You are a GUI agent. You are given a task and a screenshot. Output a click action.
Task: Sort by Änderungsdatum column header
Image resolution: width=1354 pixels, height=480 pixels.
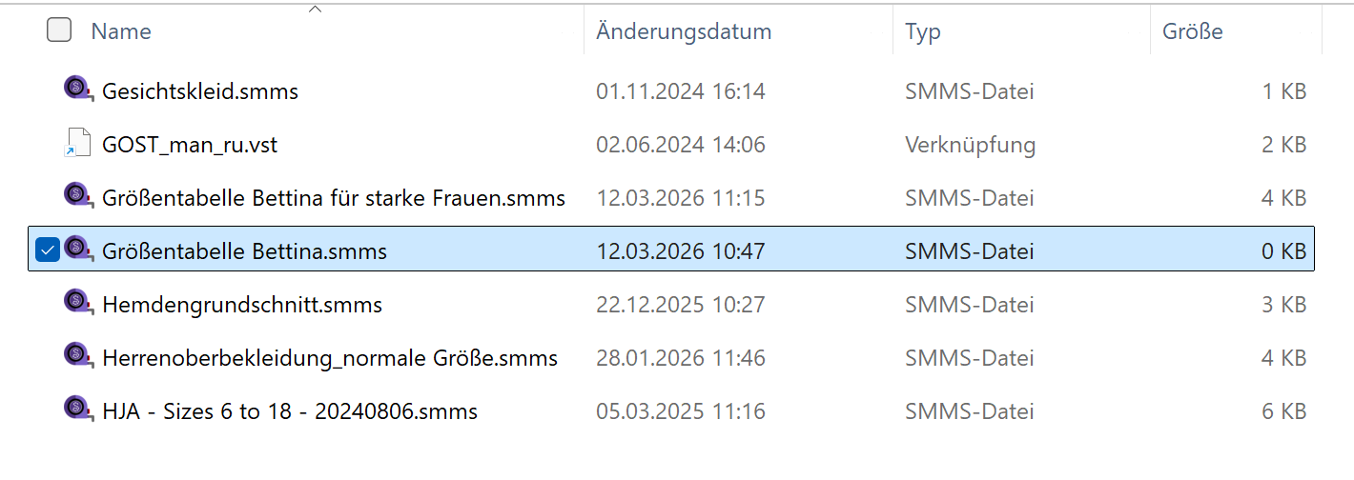683,31
